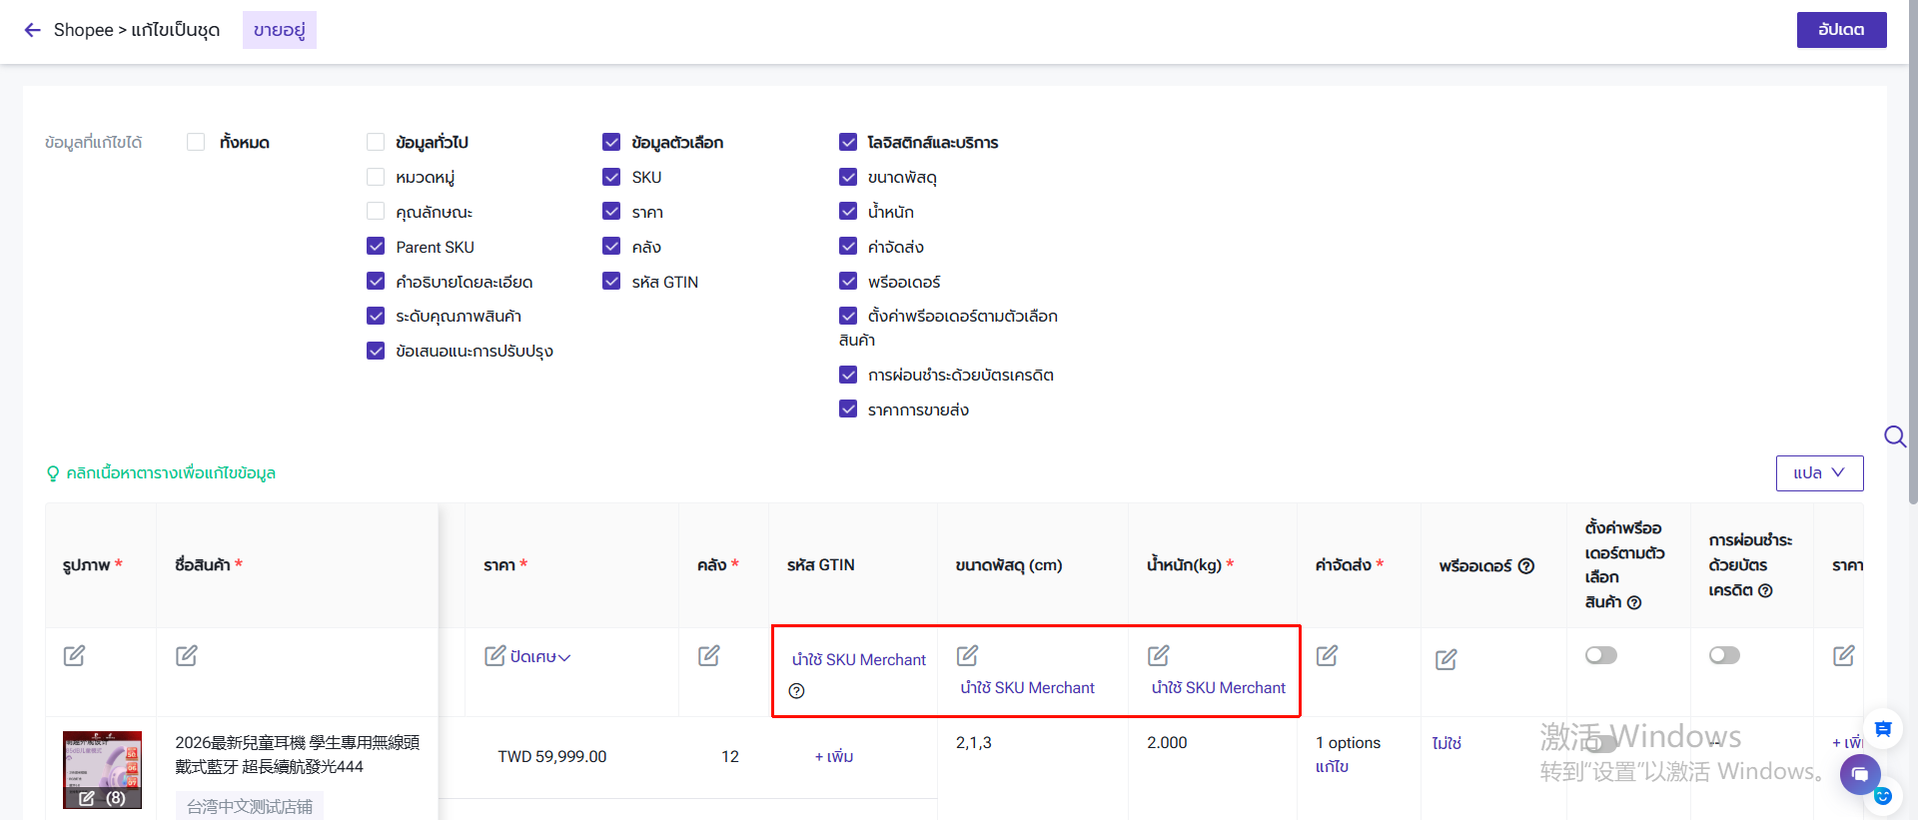Click the อัปเดต update button

pyautogui.click(x=1841, y=30)
